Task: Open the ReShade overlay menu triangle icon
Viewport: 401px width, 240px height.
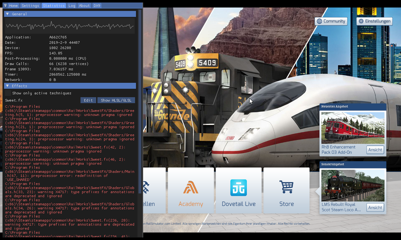Action: point(5,6)
